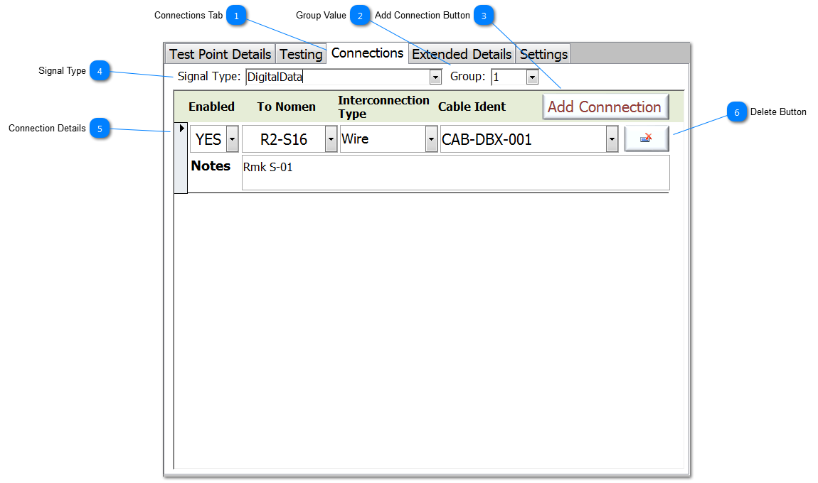Image resolution: width=818 pixels, height=483 pixels.
Task: Go to the Extended Details tab
Action: coord(462,54)
